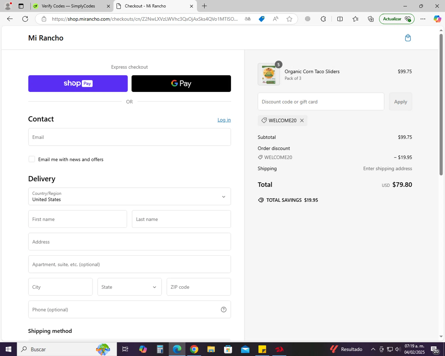
Task: Click the Last name field
Action: [181, 219]
